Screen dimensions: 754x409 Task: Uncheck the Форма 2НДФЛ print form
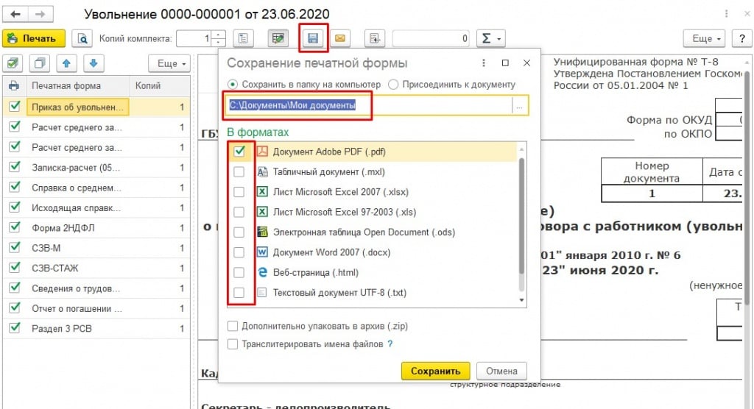click(14, 228)
